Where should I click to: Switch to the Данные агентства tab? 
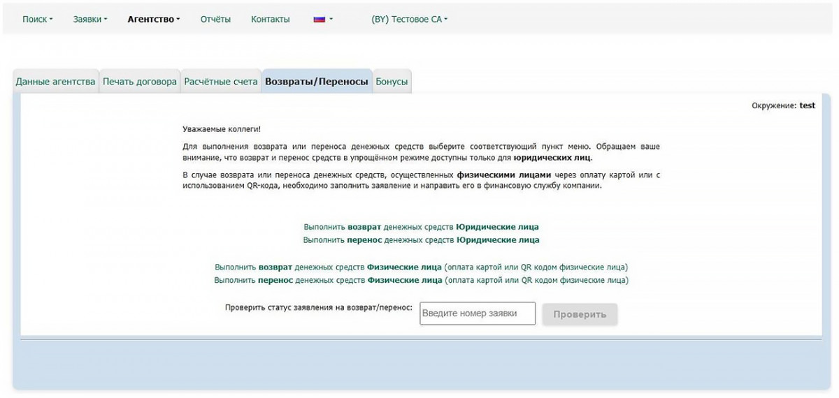[x=55, y=82]
